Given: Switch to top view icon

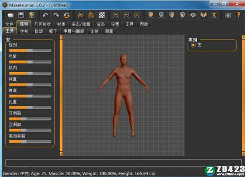Looking at the screenshot, I should pyautogui.click(x=193, y=15).
